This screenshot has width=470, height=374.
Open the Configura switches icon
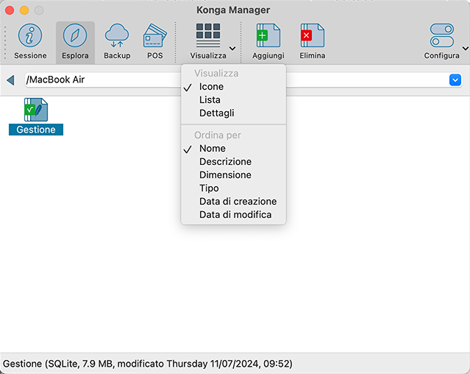(x=441, y=36)
